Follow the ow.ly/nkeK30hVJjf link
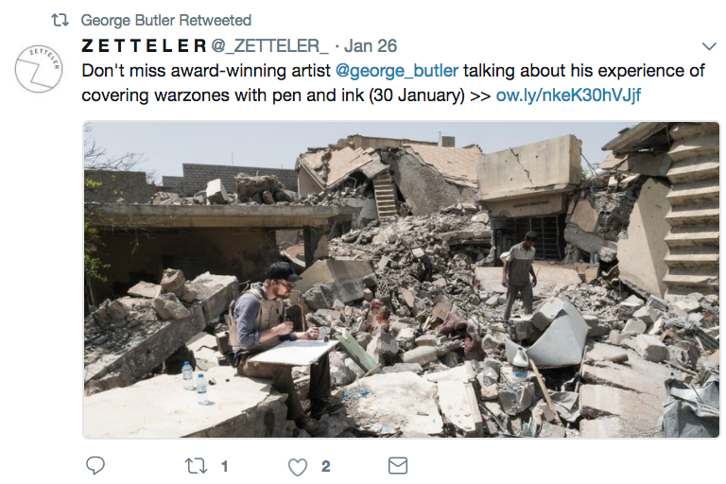 569,95
